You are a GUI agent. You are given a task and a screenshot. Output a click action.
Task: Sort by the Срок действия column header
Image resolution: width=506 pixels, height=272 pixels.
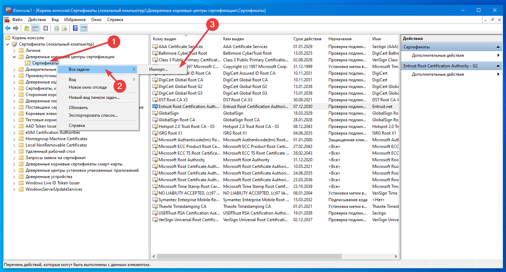pyautogui.click(x=307, y=39)
